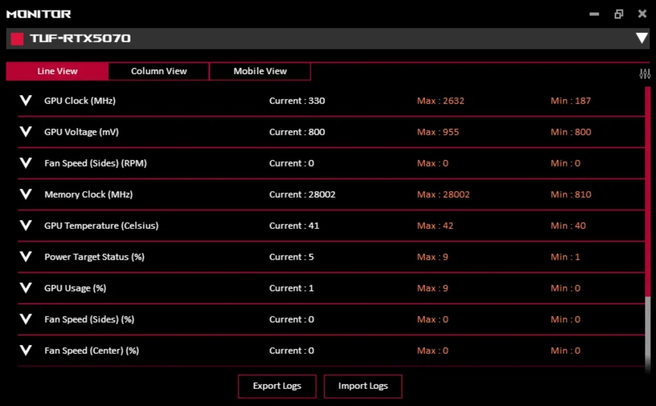Click the GPU Clock 'Current : 330' value

click(x=297, y=101)
